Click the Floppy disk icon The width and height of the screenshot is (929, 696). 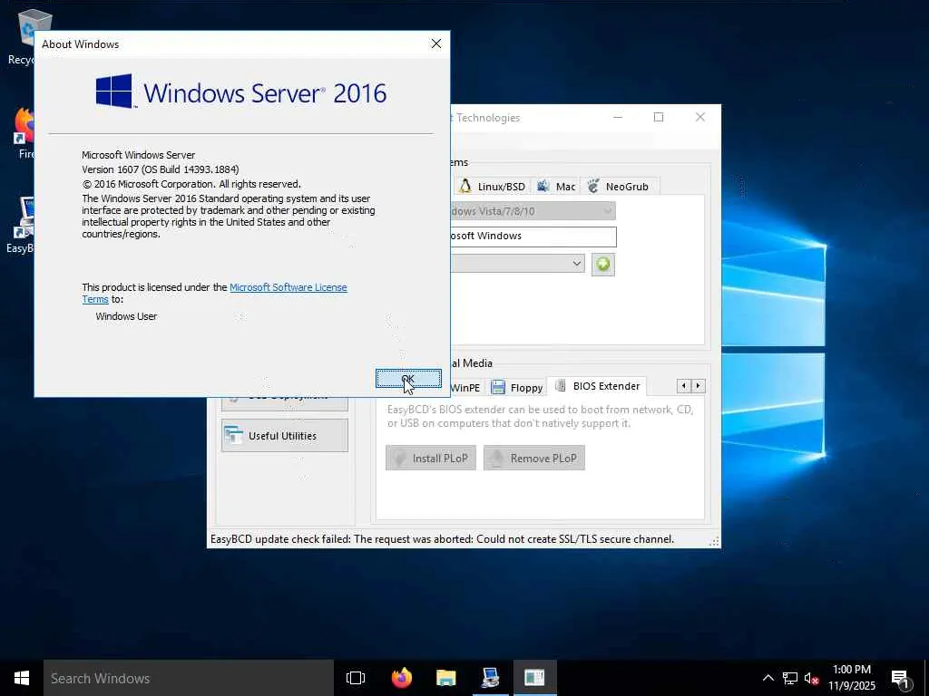point(499,387)
